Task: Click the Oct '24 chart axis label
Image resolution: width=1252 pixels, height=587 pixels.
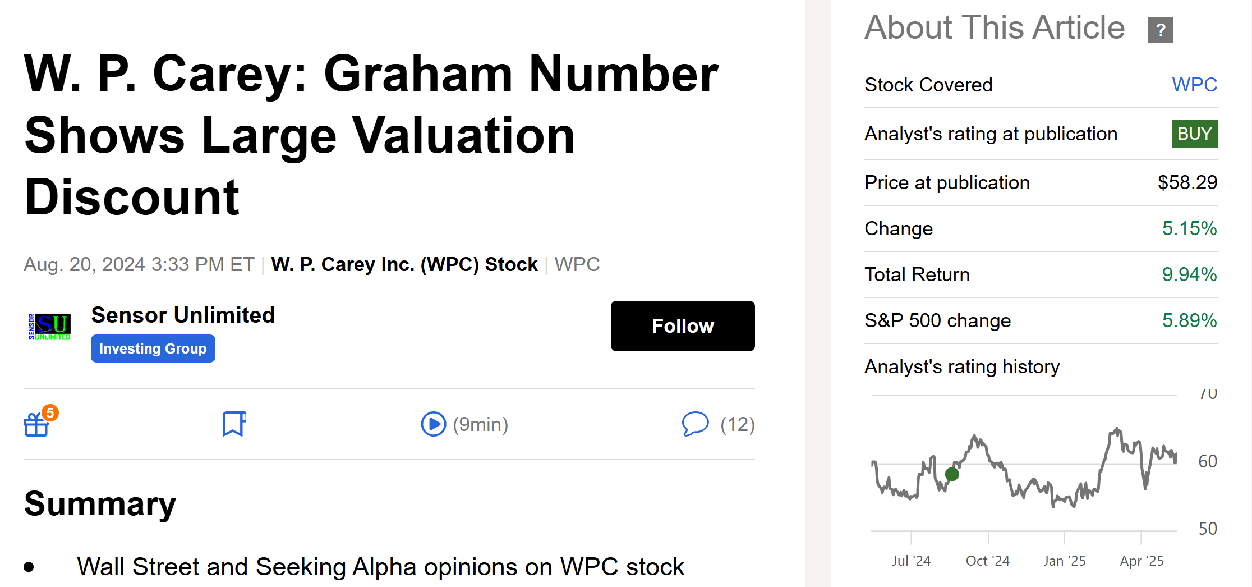Action: (x=987, y=561)
